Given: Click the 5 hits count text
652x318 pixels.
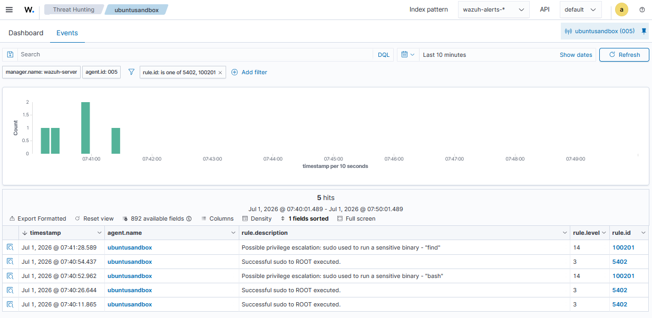Looking at the screenshot, I should click(x=326, y=197).
